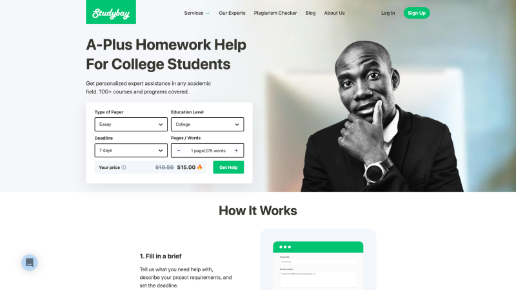Expand the Services menu chevron
This screenshot has width=516, height=290.
click(x=208, y=14)
